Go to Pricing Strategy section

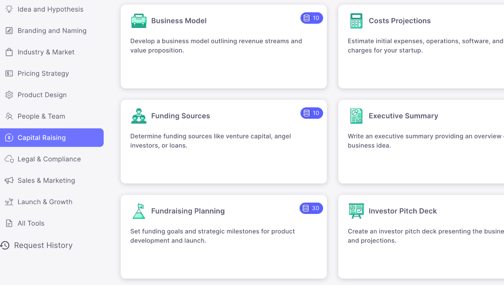pyautogui.click(x=43, y=74)
